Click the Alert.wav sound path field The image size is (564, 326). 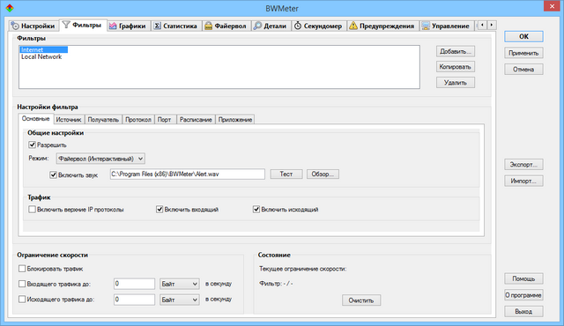tap(188, 174)
